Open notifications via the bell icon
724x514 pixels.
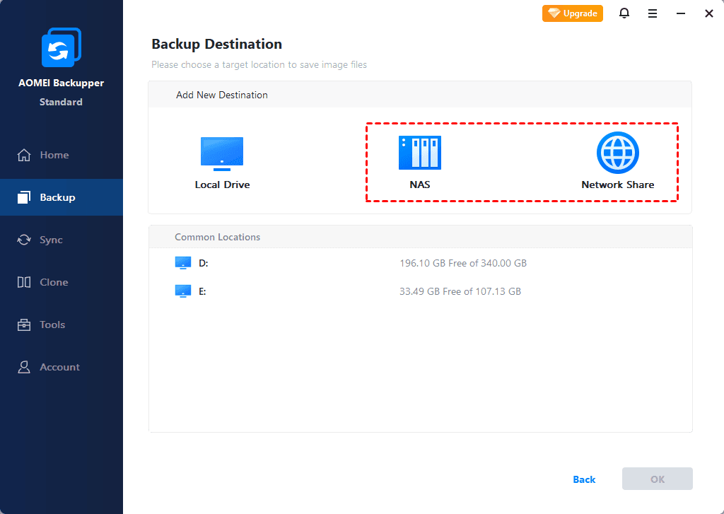tap(624, 13)
